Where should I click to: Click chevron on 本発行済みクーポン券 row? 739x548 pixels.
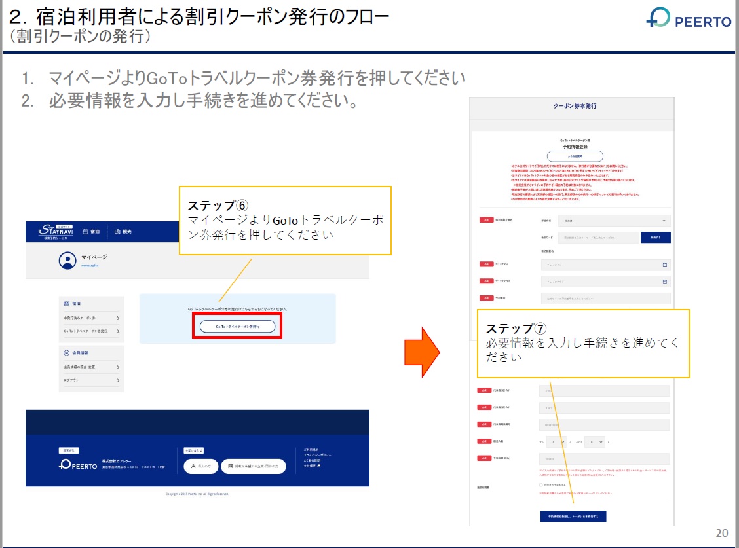click(x=118, y=318)
